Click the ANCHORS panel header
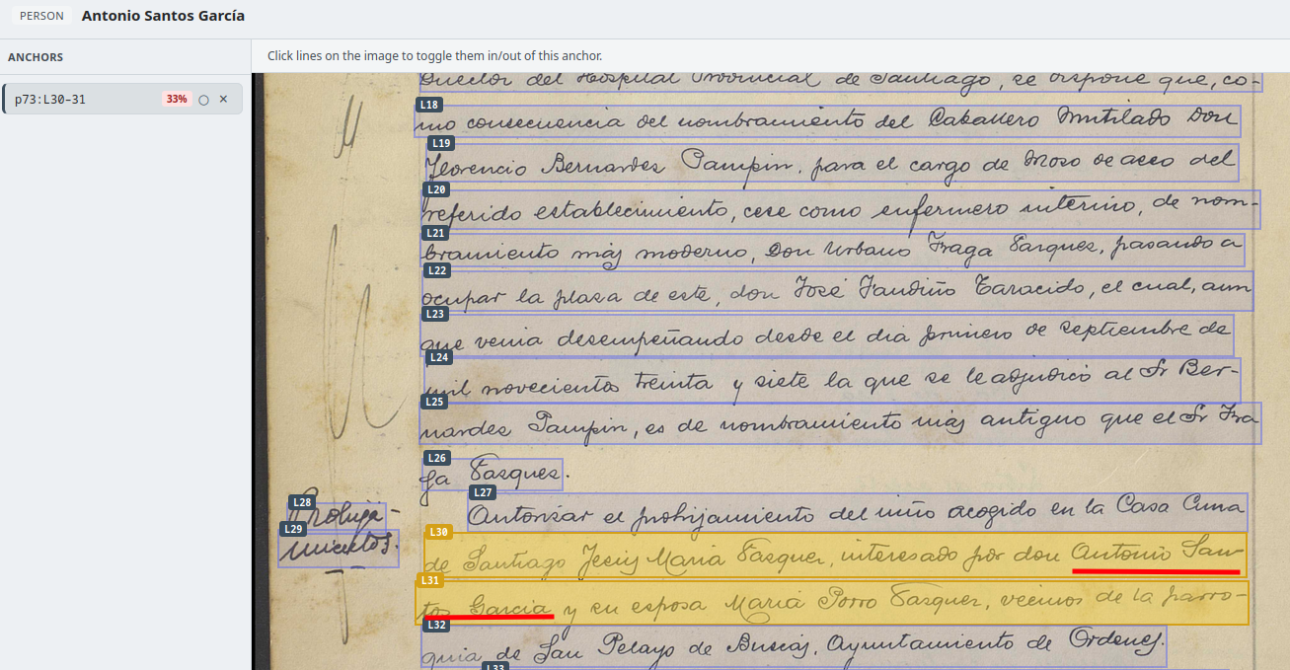The height and width of the screenshot is (670, 1290). pos(36,57)
